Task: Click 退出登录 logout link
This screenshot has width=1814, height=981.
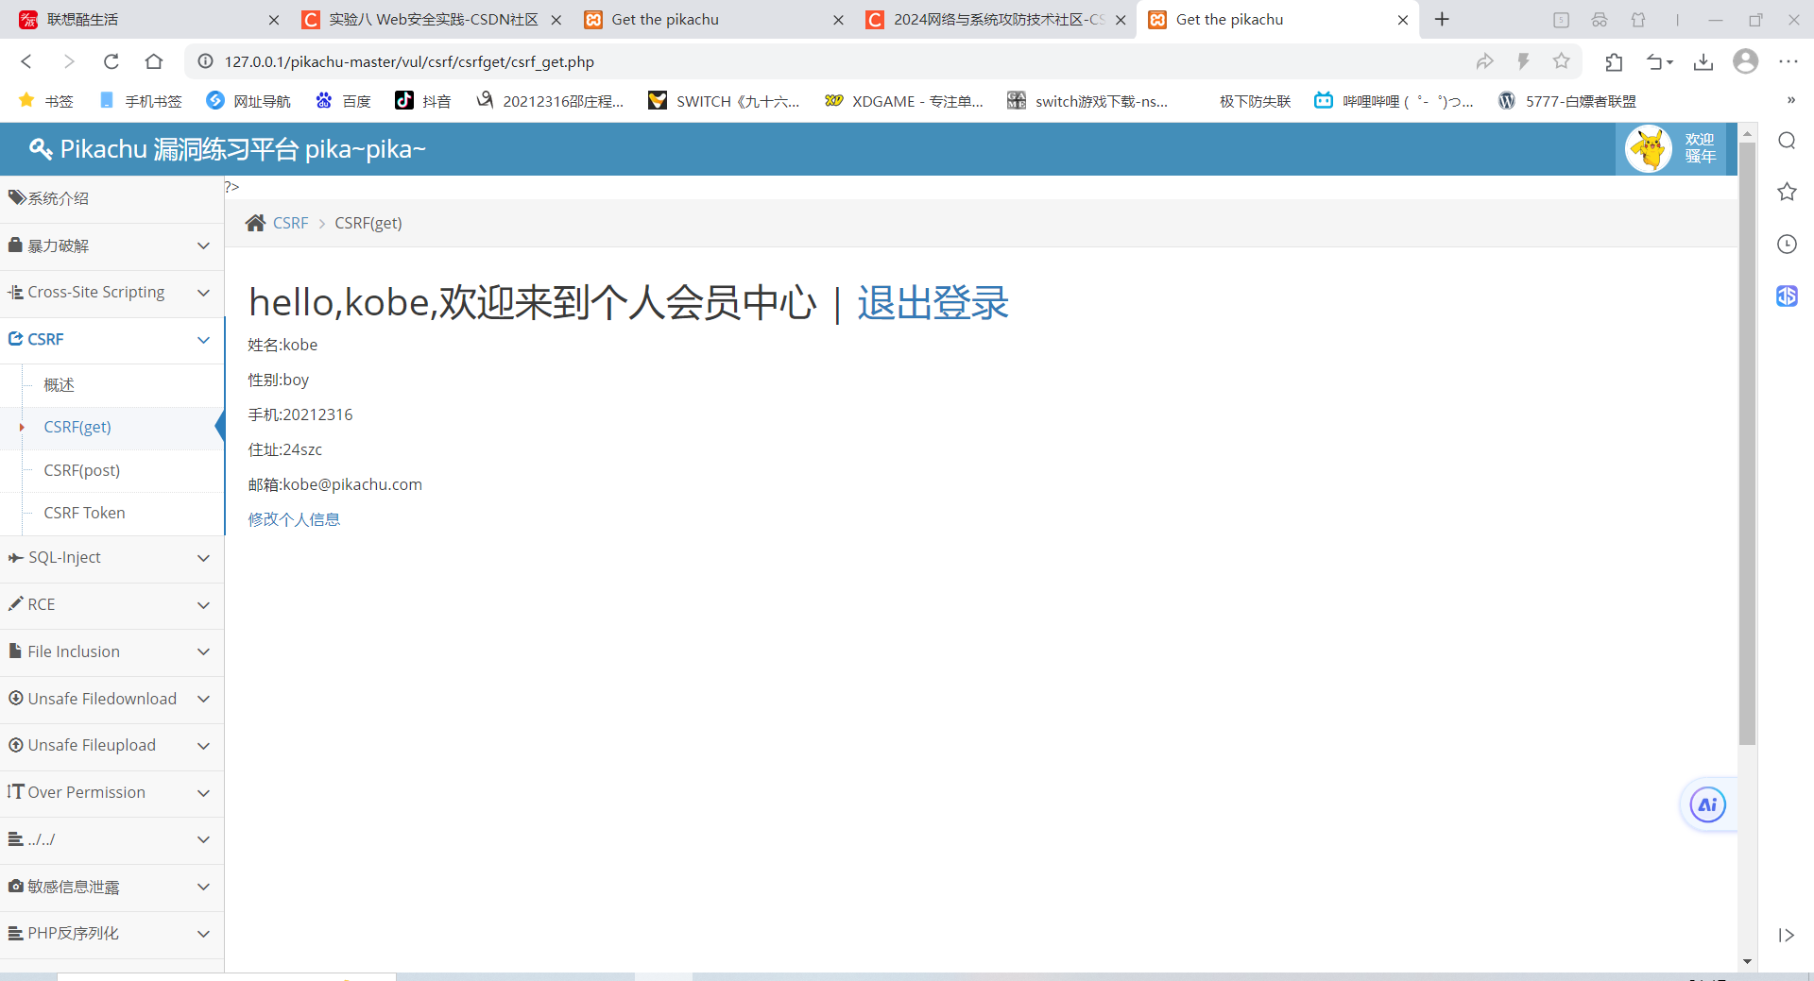Action: 933,303
